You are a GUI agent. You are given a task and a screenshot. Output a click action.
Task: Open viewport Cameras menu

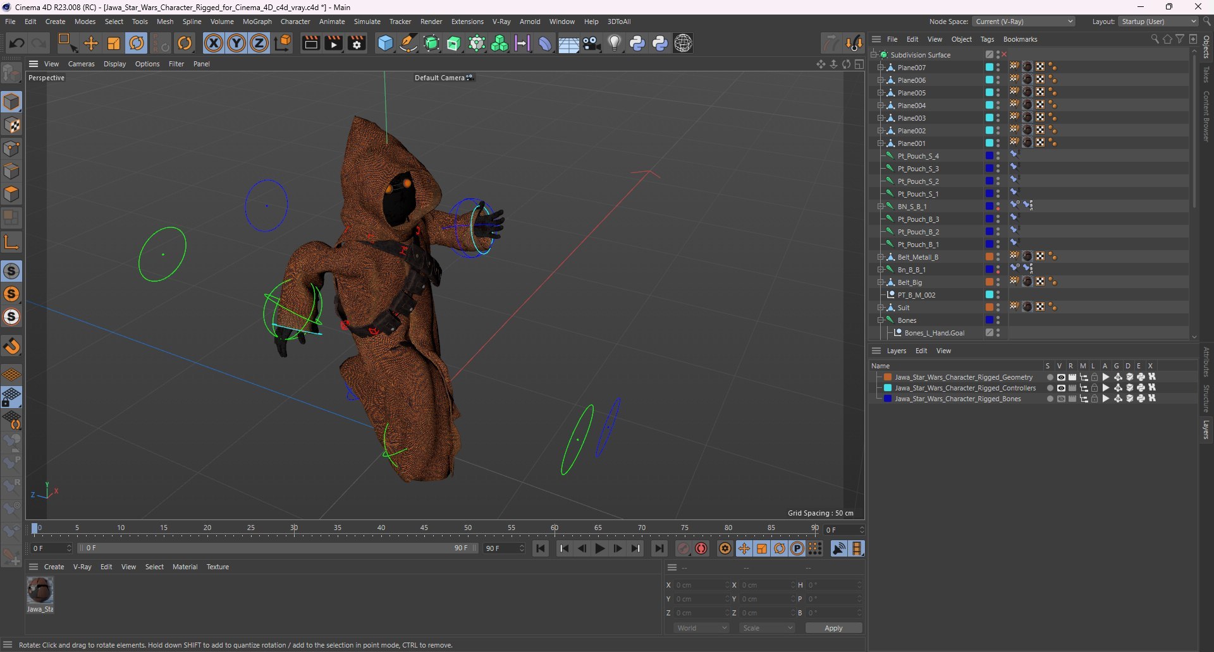coord(81,64)
